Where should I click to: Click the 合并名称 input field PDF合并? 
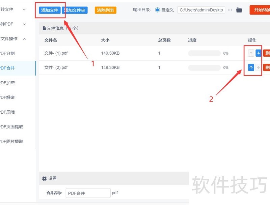pos(88,193)
